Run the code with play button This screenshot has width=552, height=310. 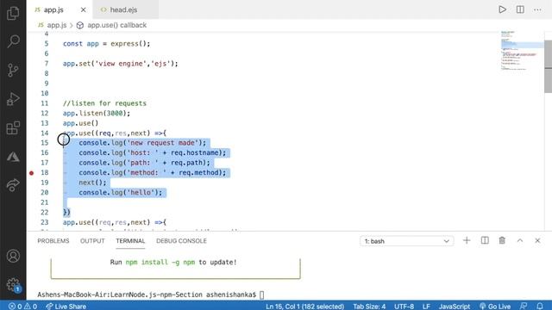pyautogui.click(x=502, y=9)
